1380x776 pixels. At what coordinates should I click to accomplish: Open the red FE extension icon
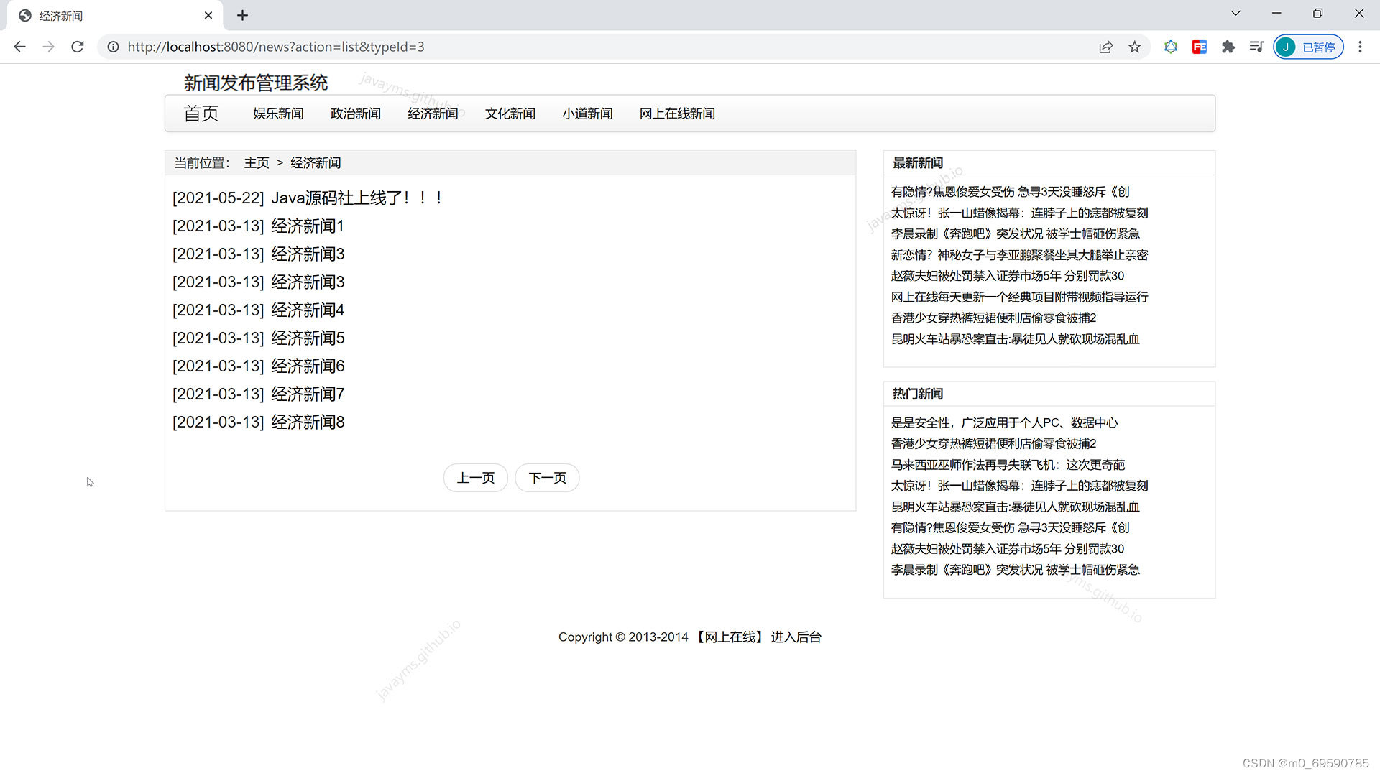(1200, 47)
